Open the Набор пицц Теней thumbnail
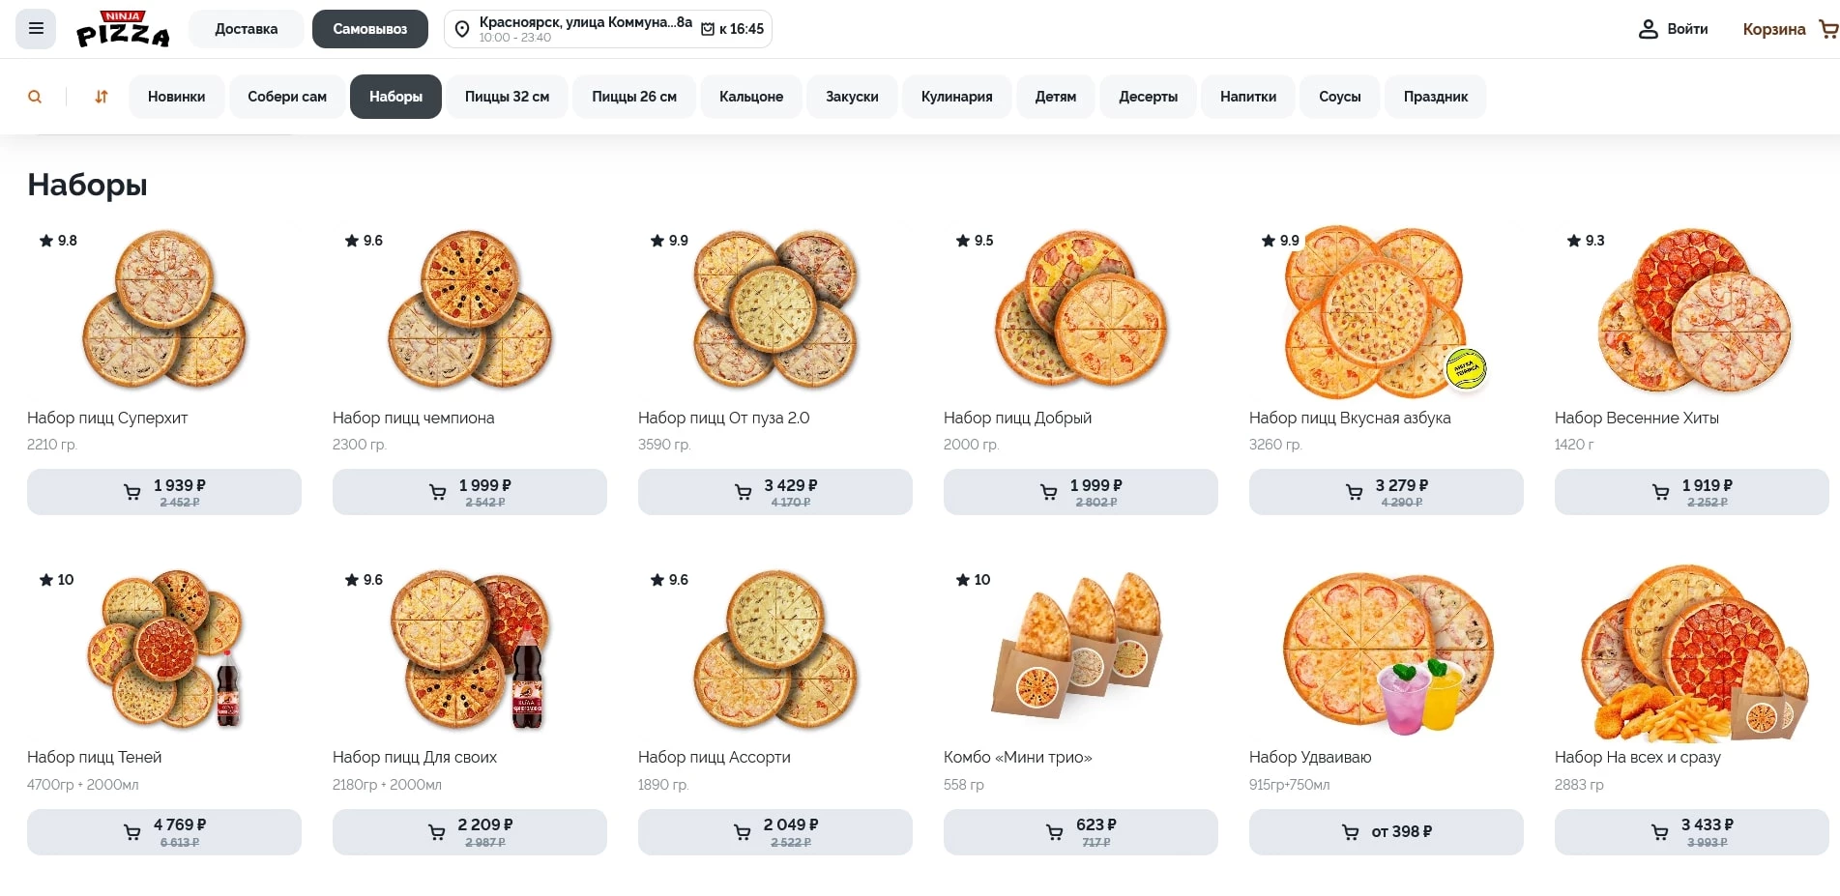Screen dimensions: 1840x896 tap(164, 648)
